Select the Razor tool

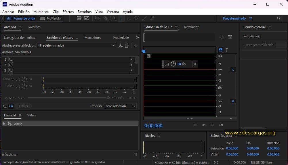coord(106,18)
